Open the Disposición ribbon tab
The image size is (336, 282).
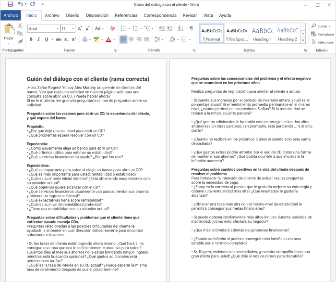(x=97, y=15)
